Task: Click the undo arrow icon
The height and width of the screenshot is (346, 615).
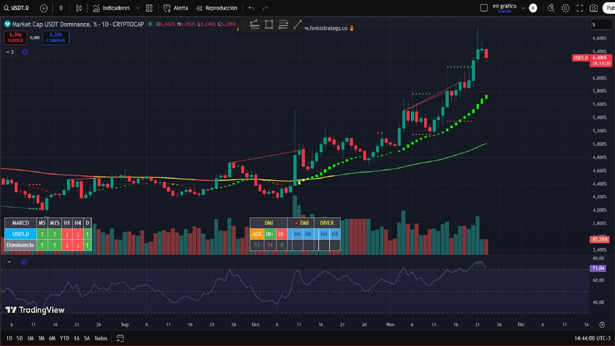Action: tap(251, 8)
